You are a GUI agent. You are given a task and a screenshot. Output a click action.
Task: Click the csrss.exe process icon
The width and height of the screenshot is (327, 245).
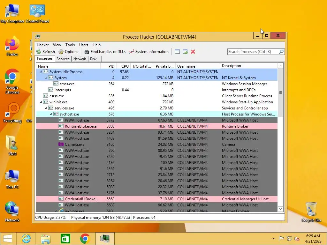point(46,96)
